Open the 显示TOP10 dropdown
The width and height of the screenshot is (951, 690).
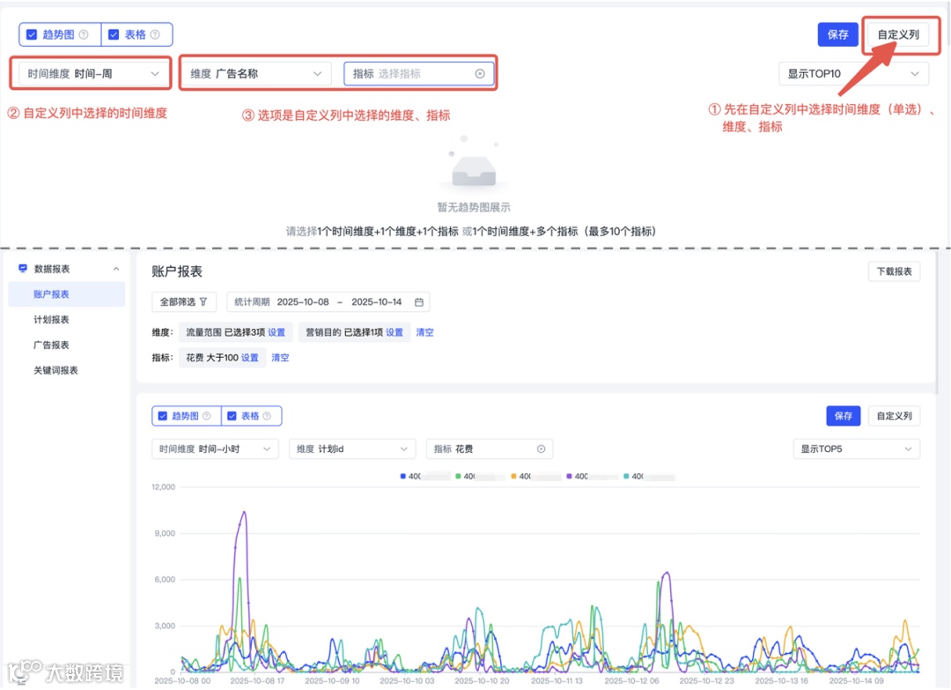(853, 73)
